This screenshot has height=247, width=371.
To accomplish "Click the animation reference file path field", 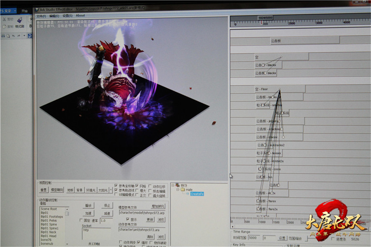I will click(142, 230).
